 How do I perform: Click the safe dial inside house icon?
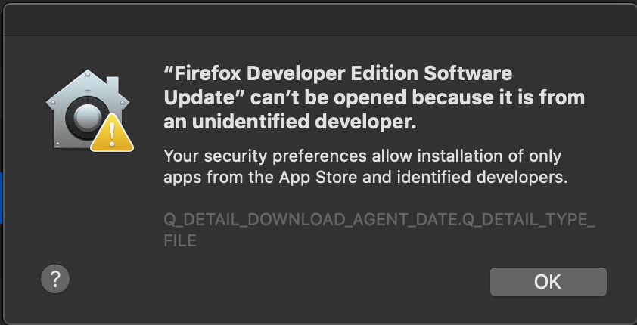(x=86, y=119)
